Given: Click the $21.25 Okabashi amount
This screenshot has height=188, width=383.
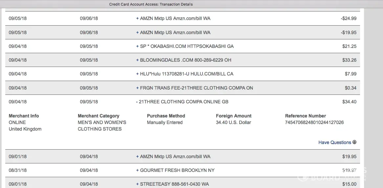Looking at the screenshot, I should click(x=349, y=47).
